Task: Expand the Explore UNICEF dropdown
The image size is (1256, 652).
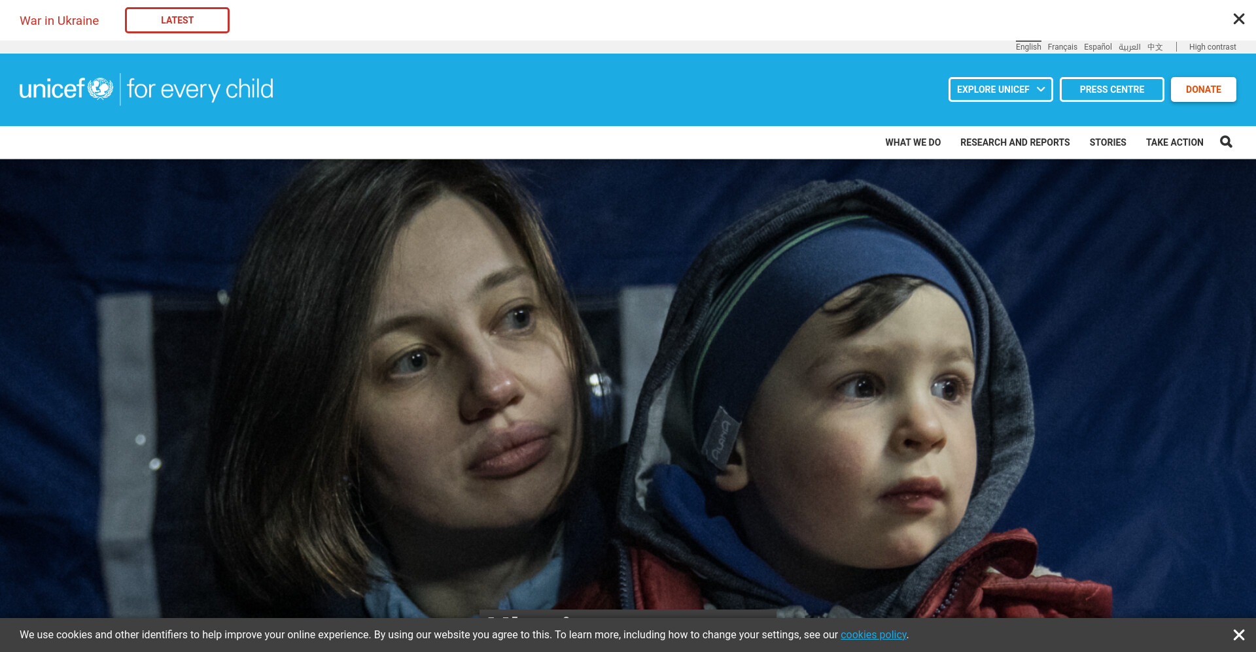Action: [x=1000, y=90]
